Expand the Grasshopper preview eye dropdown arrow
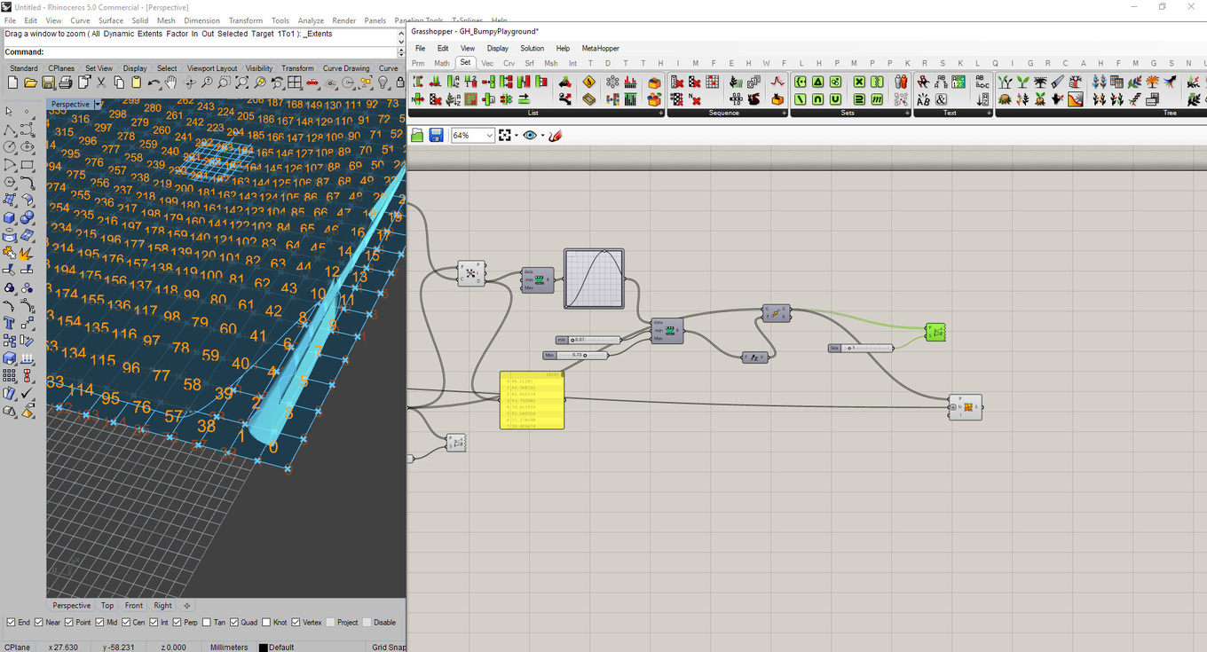1207x652 pixels. click(541, 136)
